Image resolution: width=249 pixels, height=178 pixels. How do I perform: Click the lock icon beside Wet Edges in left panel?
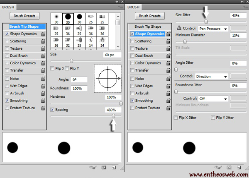pos(43,86)
